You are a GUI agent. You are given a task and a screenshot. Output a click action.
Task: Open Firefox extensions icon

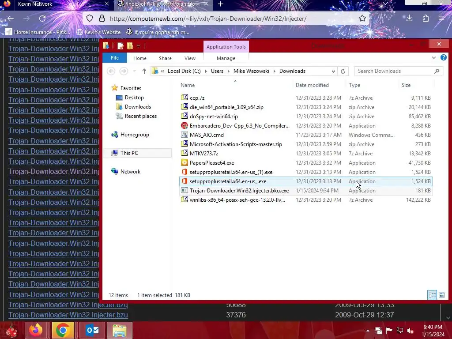click(x=426, y=19)
